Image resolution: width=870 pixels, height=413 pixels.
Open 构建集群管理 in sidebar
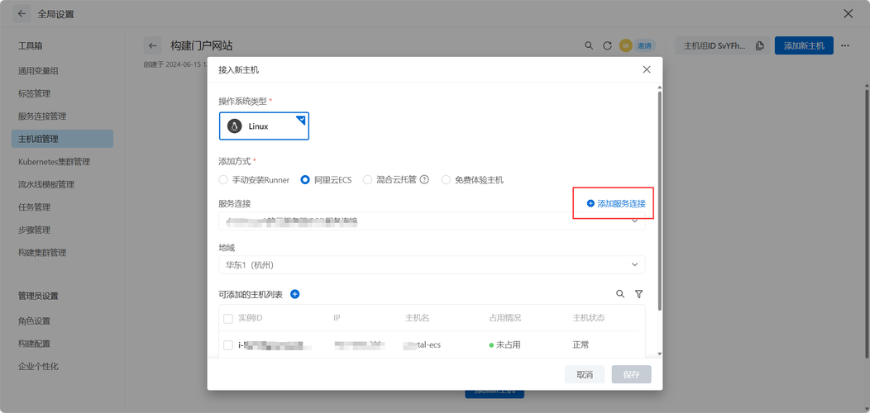click(42, 253)
